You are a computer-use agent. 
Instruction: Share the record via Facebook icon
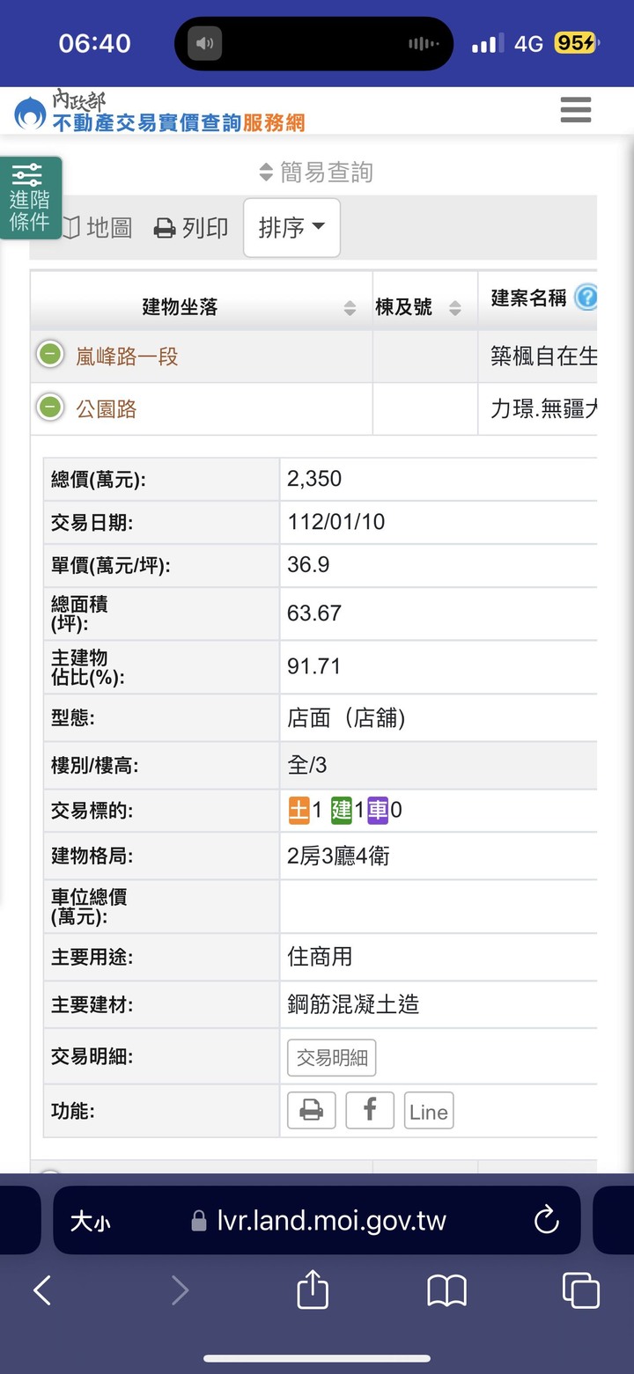[x=370, y=1111]
